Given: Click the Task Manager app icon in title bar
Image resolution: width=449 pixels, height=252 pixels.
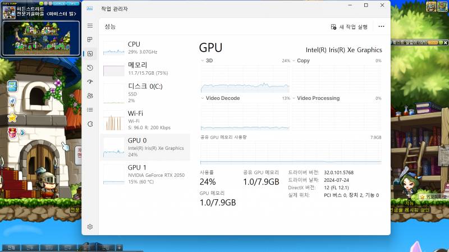Looking at the screenshot, I should click(x=90, y=8).
